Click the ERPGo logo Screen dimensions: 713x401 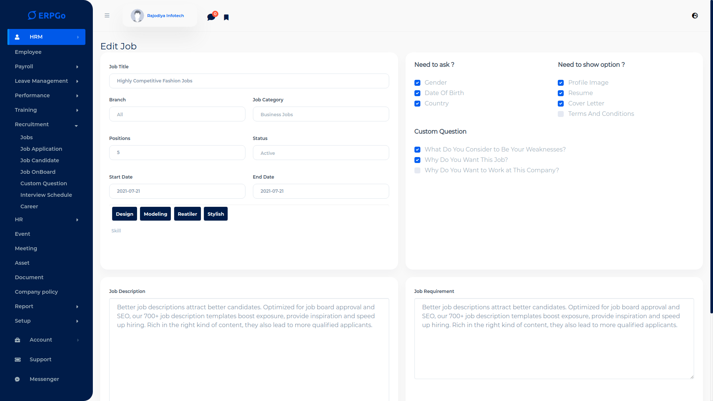click(46, 16)
